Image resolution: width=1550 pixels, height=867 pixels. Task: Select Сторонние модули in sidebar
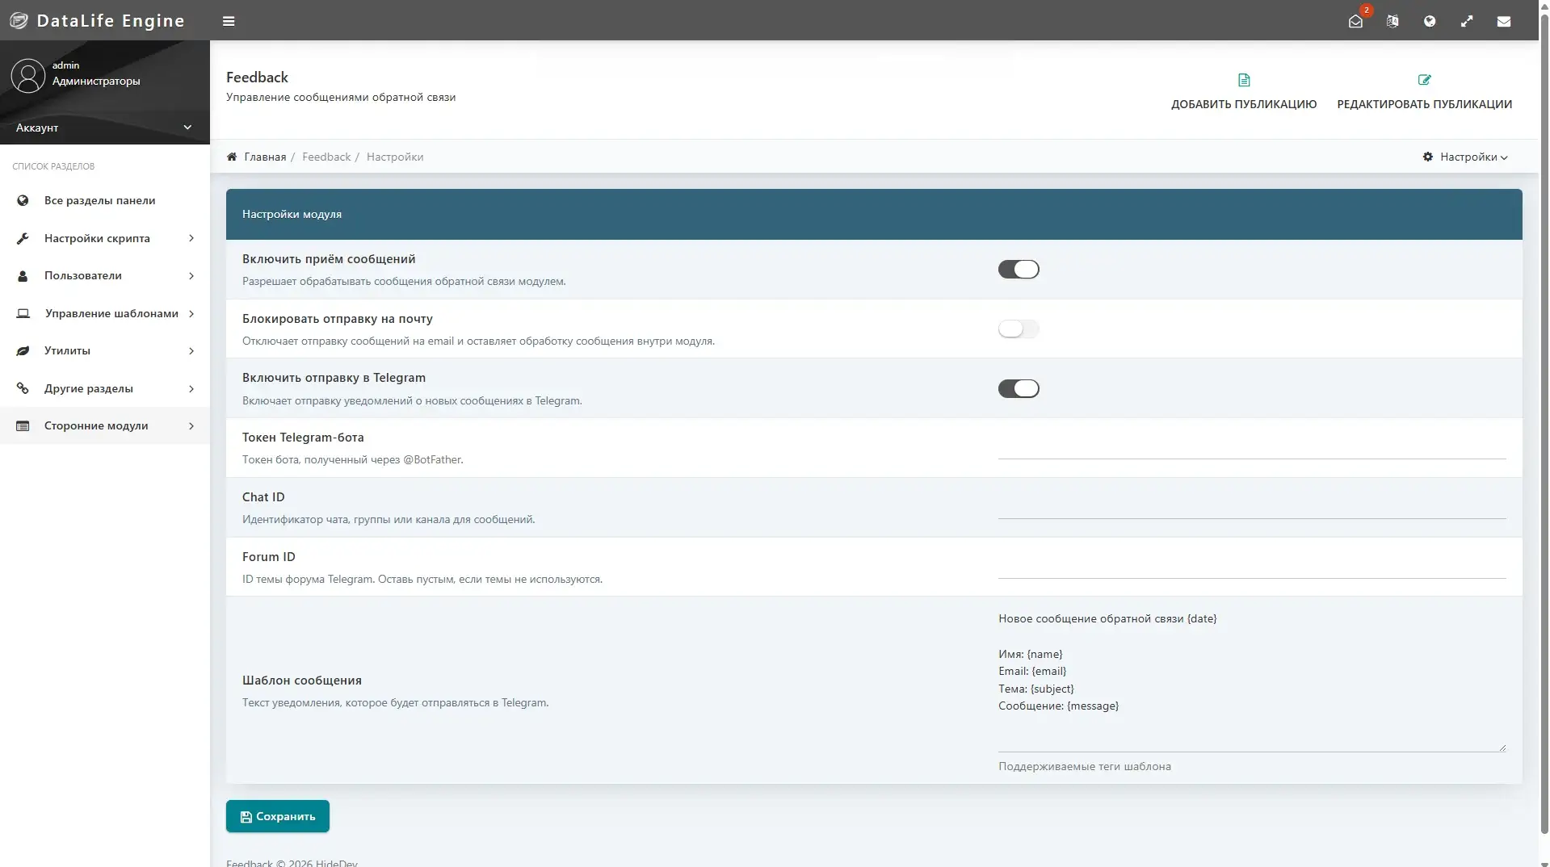click(105, 426)
